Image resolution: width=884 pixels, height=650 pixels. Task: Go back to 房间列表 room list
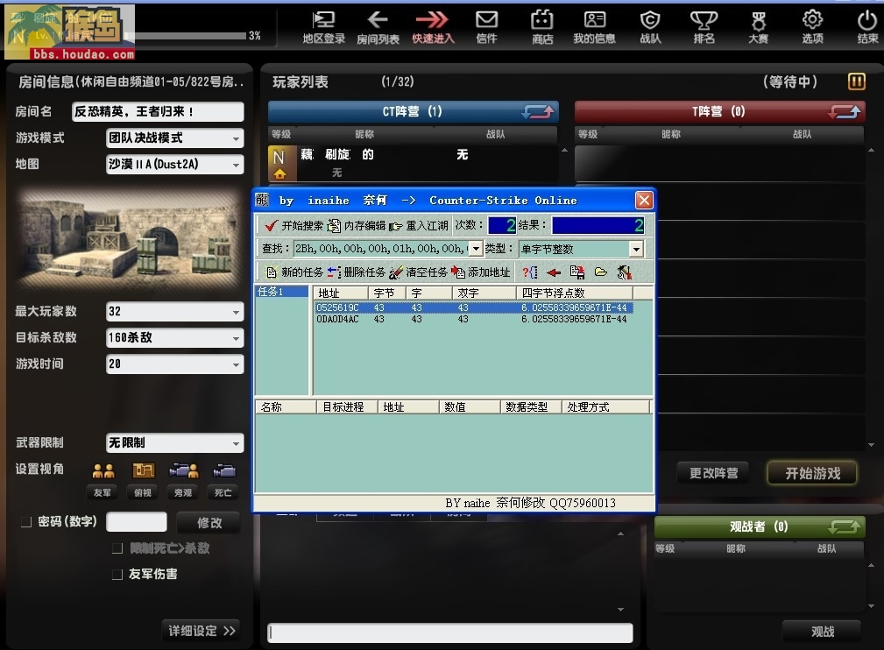pyautogui.click(x=378, y=27)
